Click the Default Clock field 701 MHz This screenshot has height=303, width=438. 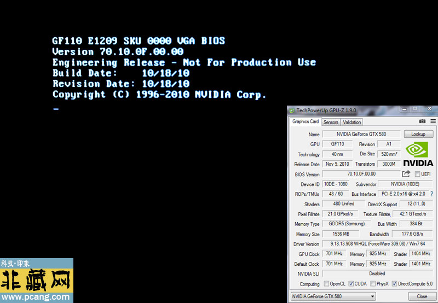point(335,264)
